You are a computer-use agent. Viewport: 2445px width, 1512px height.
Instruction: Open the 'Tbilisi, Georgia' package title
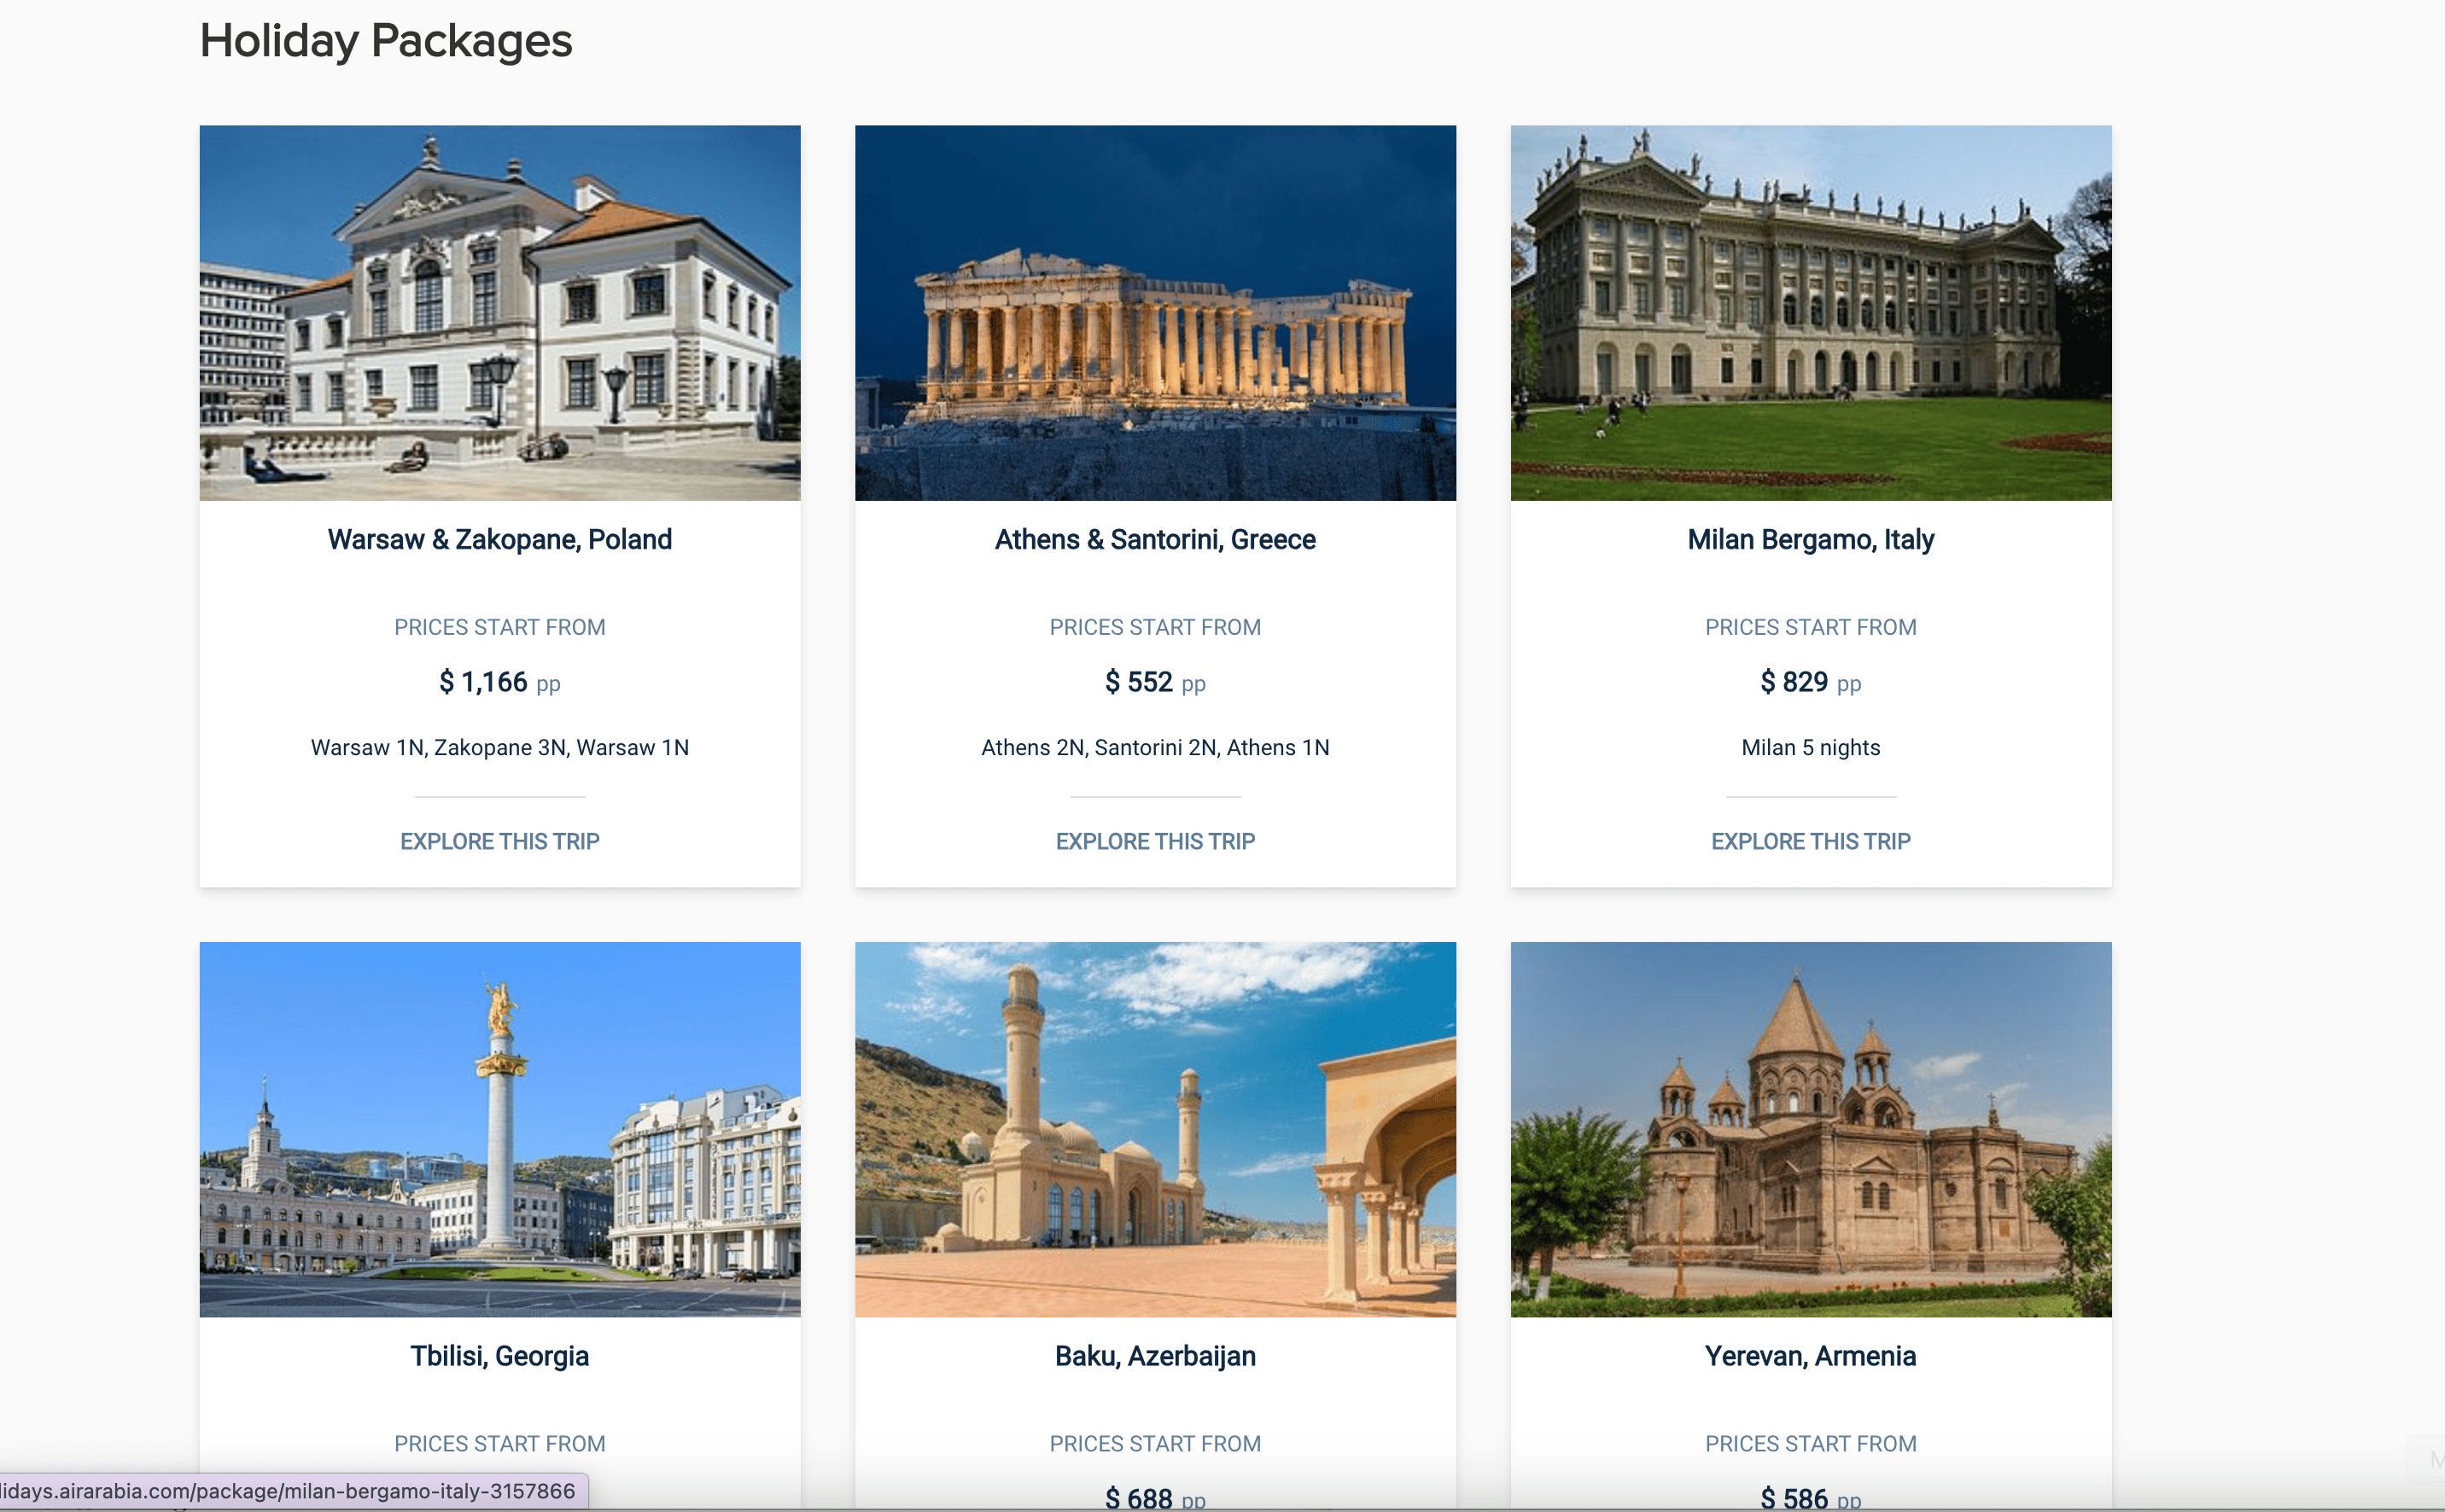tap(499, 1356)
